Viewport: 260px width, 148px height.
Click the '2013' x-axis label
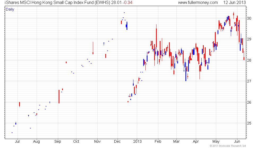(x=137, y=142)
